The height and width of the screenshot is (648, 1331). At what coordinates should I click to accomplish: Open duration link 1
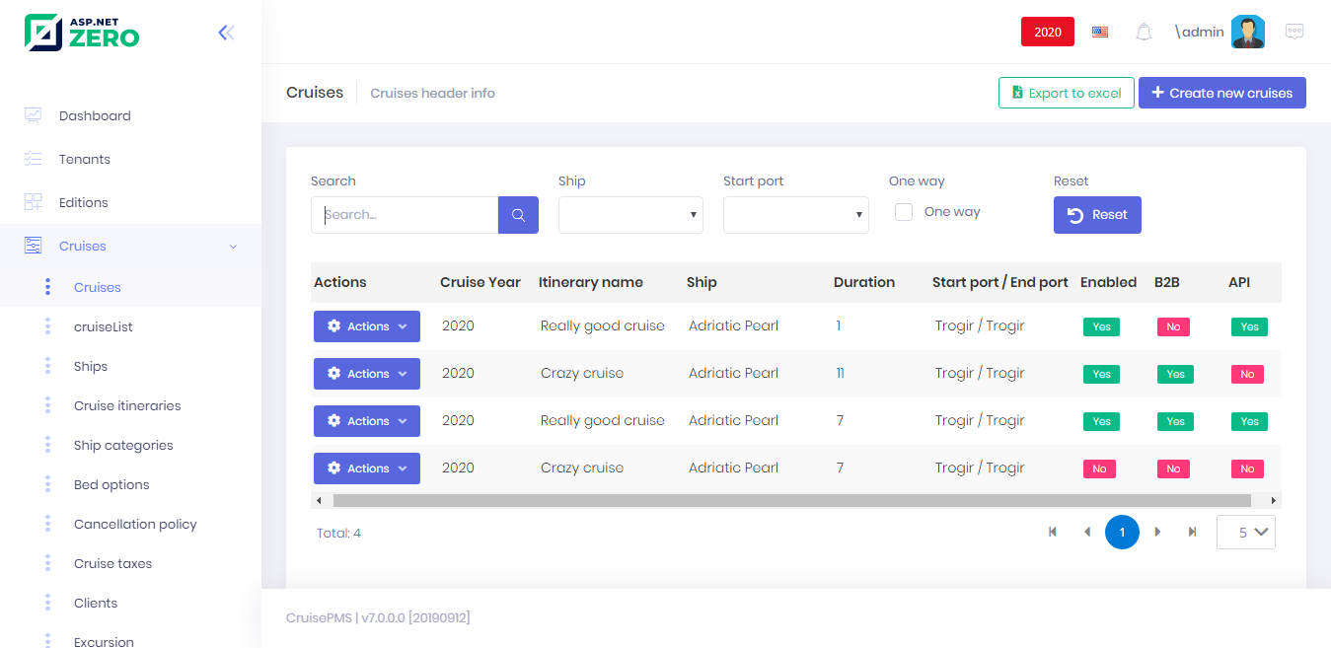(839, 325)
